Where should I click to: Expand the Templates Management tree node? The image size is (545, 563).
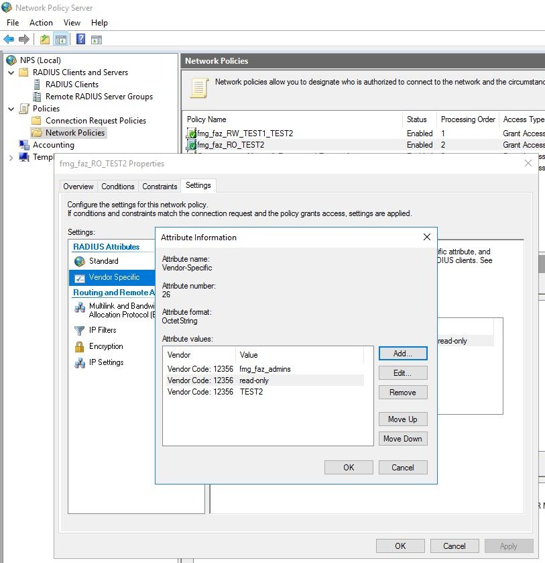[x=11, y=157]
